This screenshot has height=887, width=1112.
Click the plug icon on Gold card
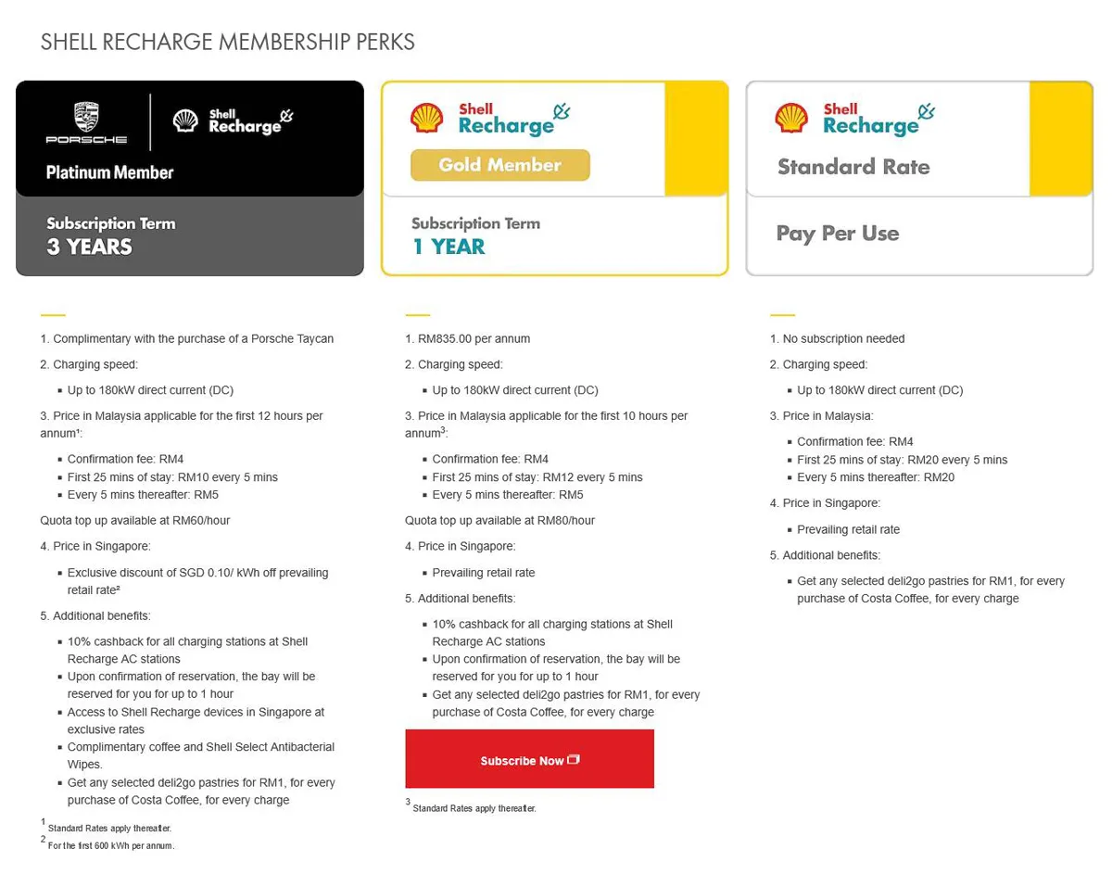(561, 113)
